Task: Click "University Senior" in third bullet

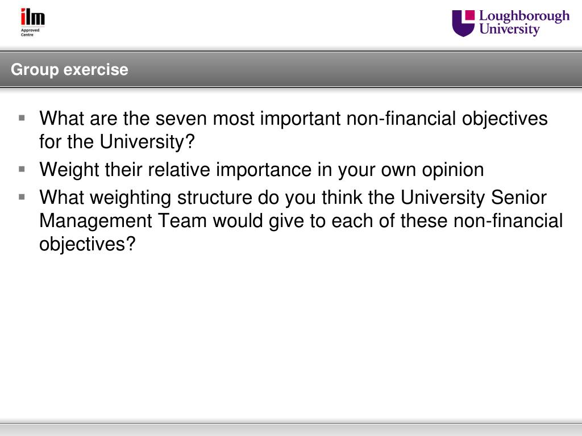Action: point(473,198)
